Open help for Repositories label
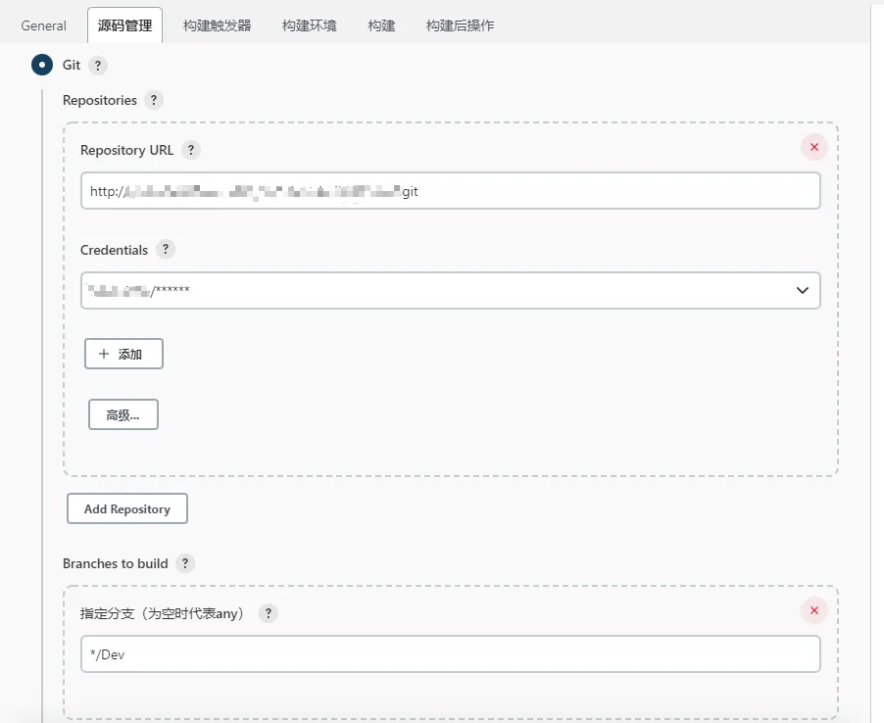Image resolution: width=884 pixels, height=723 pixels. [x=153, y=100]
